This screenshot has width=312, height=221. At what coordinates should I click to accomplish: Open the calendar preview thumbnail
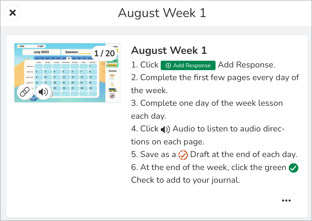click(67, 72)
